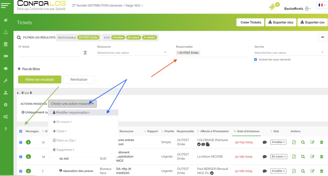
Task: Select Modifier responsable from the action menu
Action: [73, 113]
